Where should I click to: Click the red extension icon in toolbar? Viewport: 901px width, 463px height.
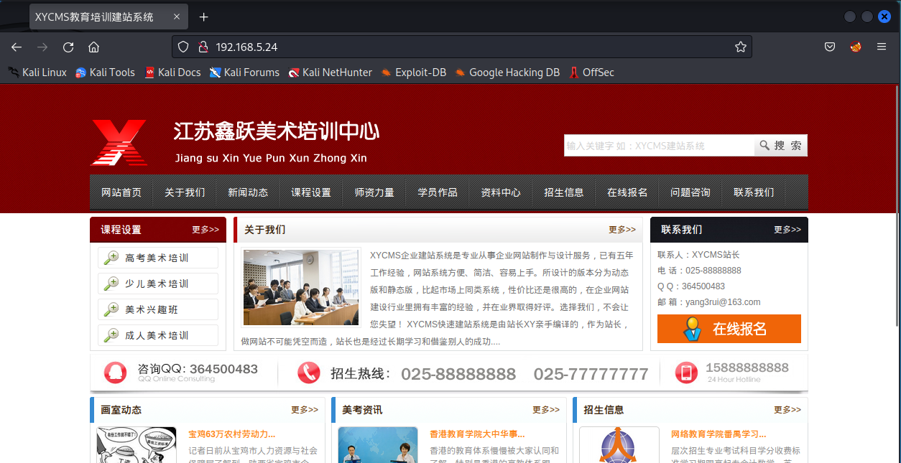coord(856,47)
